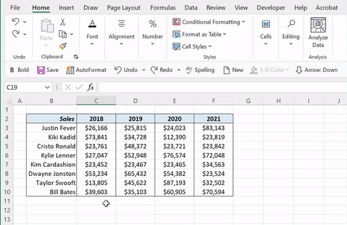Click the Undo arrow in ribbon
Screen dimensions: 347x225
click(16, 21)
